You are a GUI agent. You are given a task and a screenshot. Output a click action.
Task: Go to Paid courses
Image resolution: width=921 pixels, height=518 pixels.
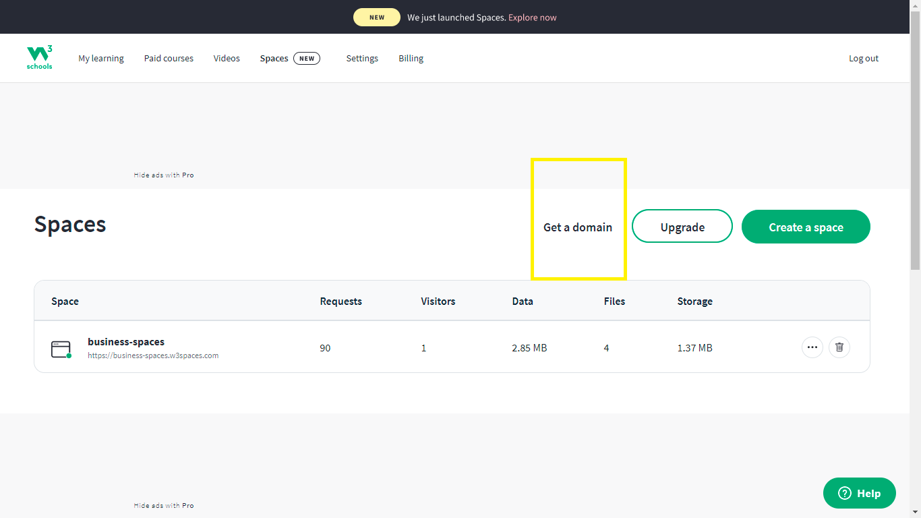pos(169,59)
